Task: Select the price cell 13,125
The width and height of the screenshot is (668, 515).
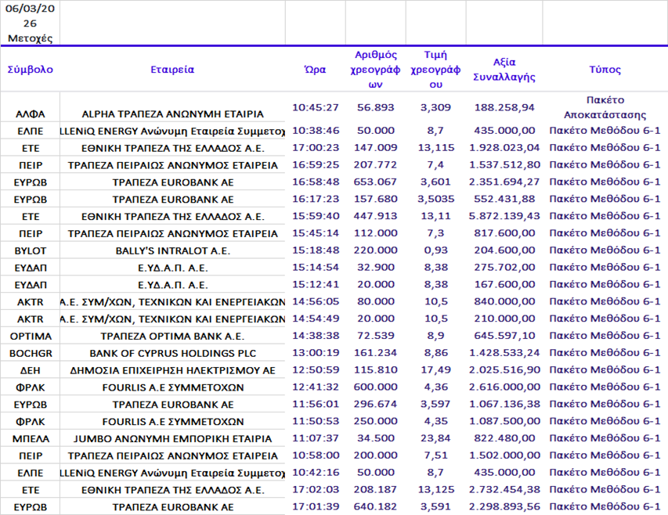Action: (x=435, y=489)
